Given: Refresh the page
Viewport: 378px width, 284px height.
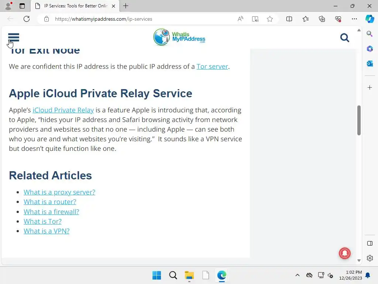Looking at the screenshot, I should pos(27,19).
